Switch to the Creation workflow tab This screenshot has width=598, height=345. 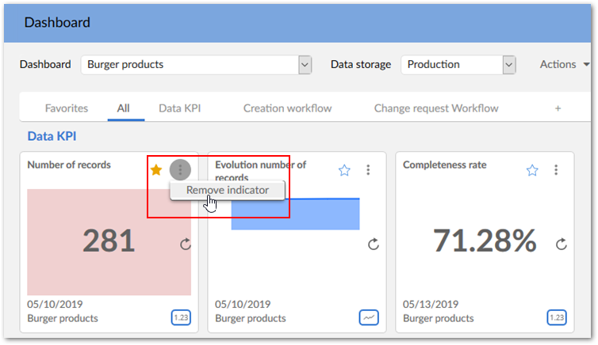(287, 108)
